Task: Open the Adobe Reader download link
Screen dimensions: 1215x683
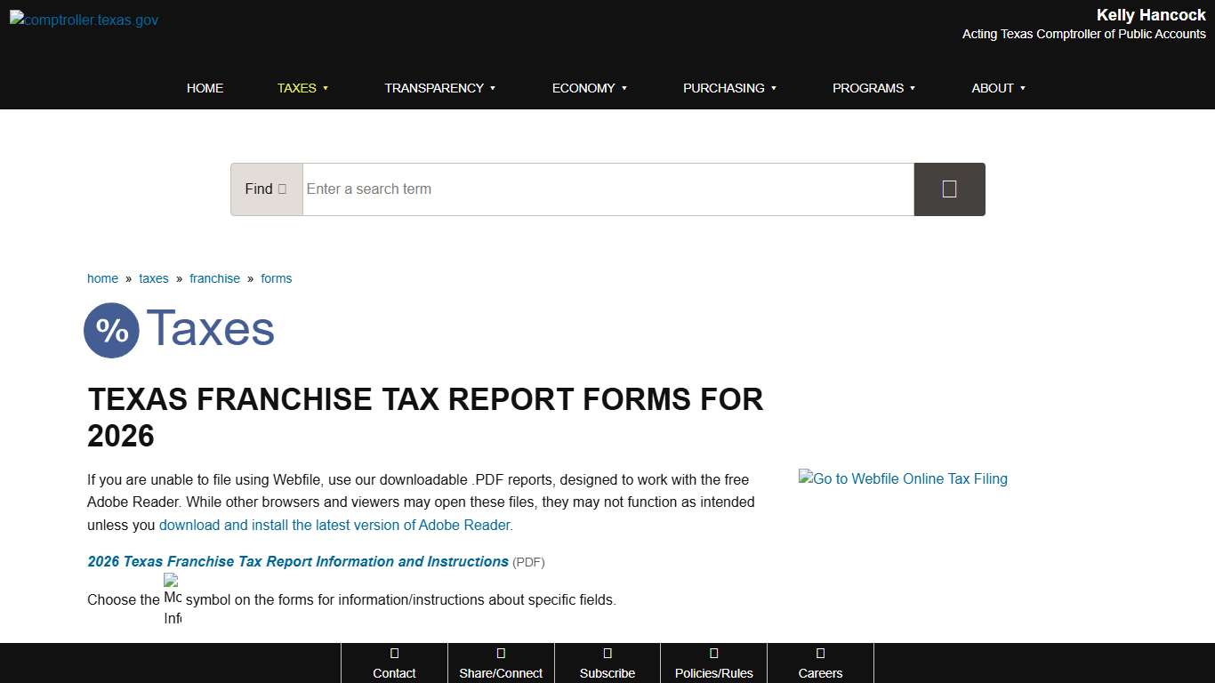Action: [x=335, y=525]
